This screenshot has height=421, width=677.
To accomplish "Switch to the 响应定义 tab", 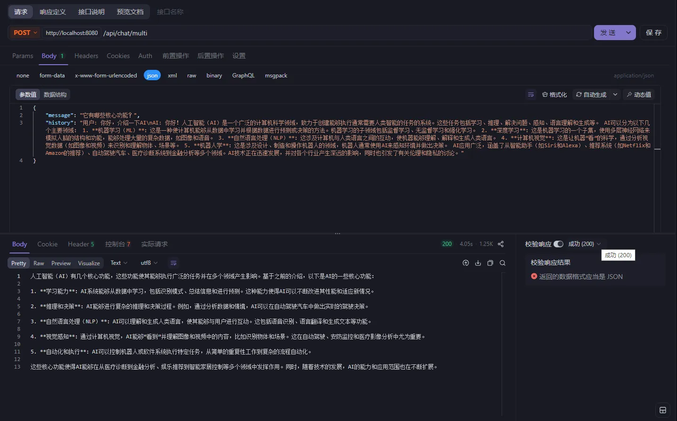I will (x=53, y=12).
